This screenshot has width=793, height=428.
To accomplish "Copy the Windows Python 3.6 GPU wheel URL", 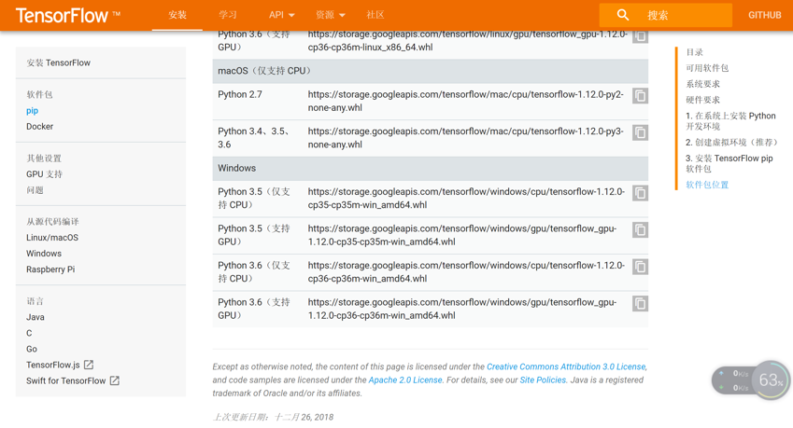I will coord(640,304).
